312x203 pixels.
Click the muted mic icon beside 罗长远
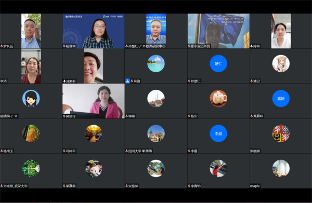point(2,46)
